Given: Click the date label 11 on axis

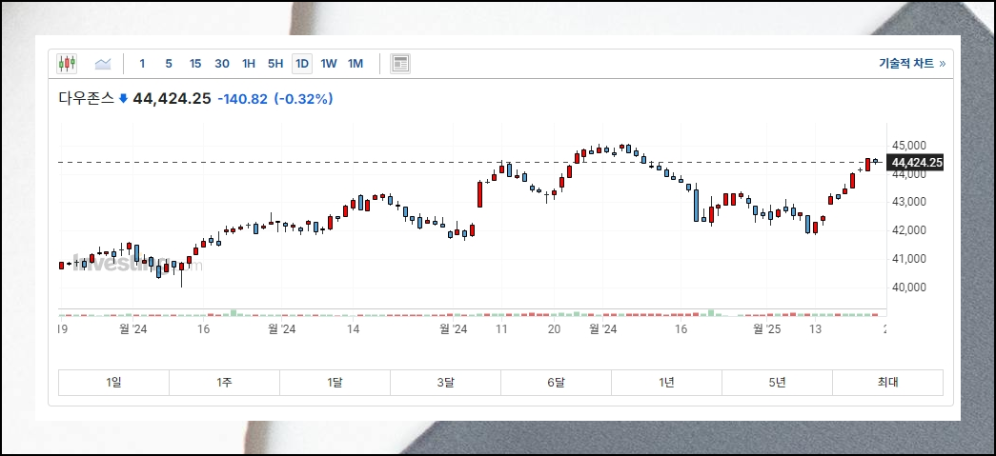Looking at the screenshot, I should (x=501, y=329).
